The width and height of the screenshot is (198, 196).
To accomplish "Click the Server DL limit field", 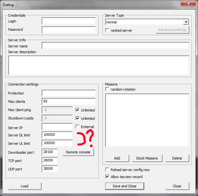I will pos(57,135).
